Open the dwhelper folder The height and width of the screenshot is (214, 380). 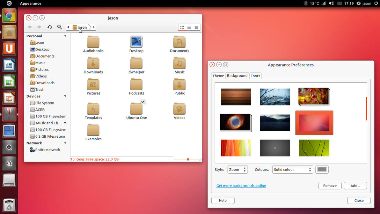(x=136, y=65)
